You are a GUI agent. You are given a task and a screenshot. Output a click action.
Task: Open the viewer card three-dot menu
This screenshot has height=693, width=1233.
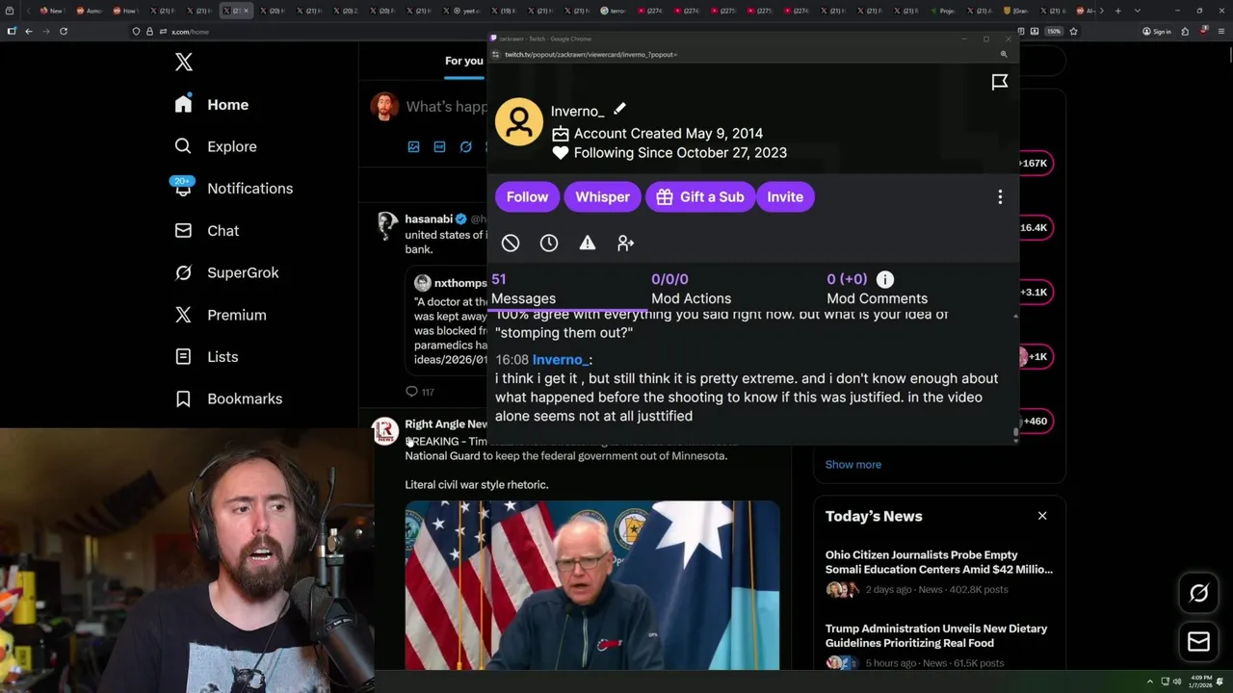[x=1000, y=196]
